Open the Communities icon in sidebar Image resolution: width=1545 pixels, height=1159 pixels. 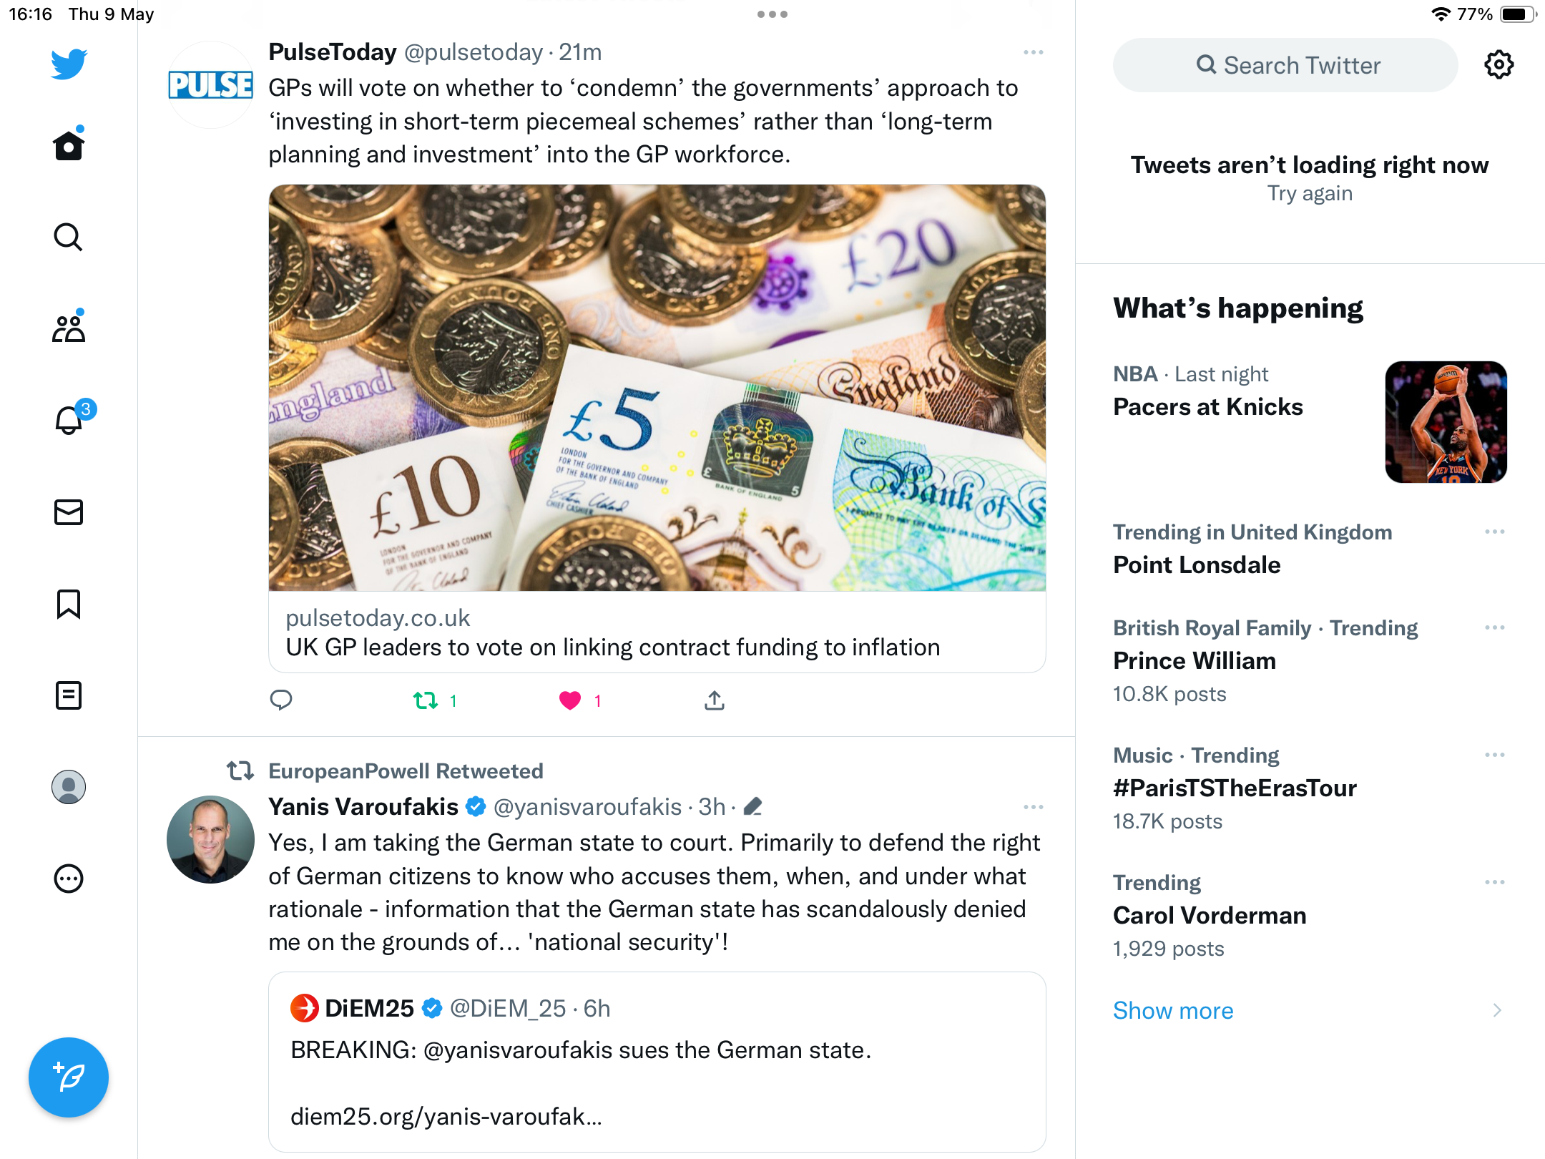tap(69, 328)
